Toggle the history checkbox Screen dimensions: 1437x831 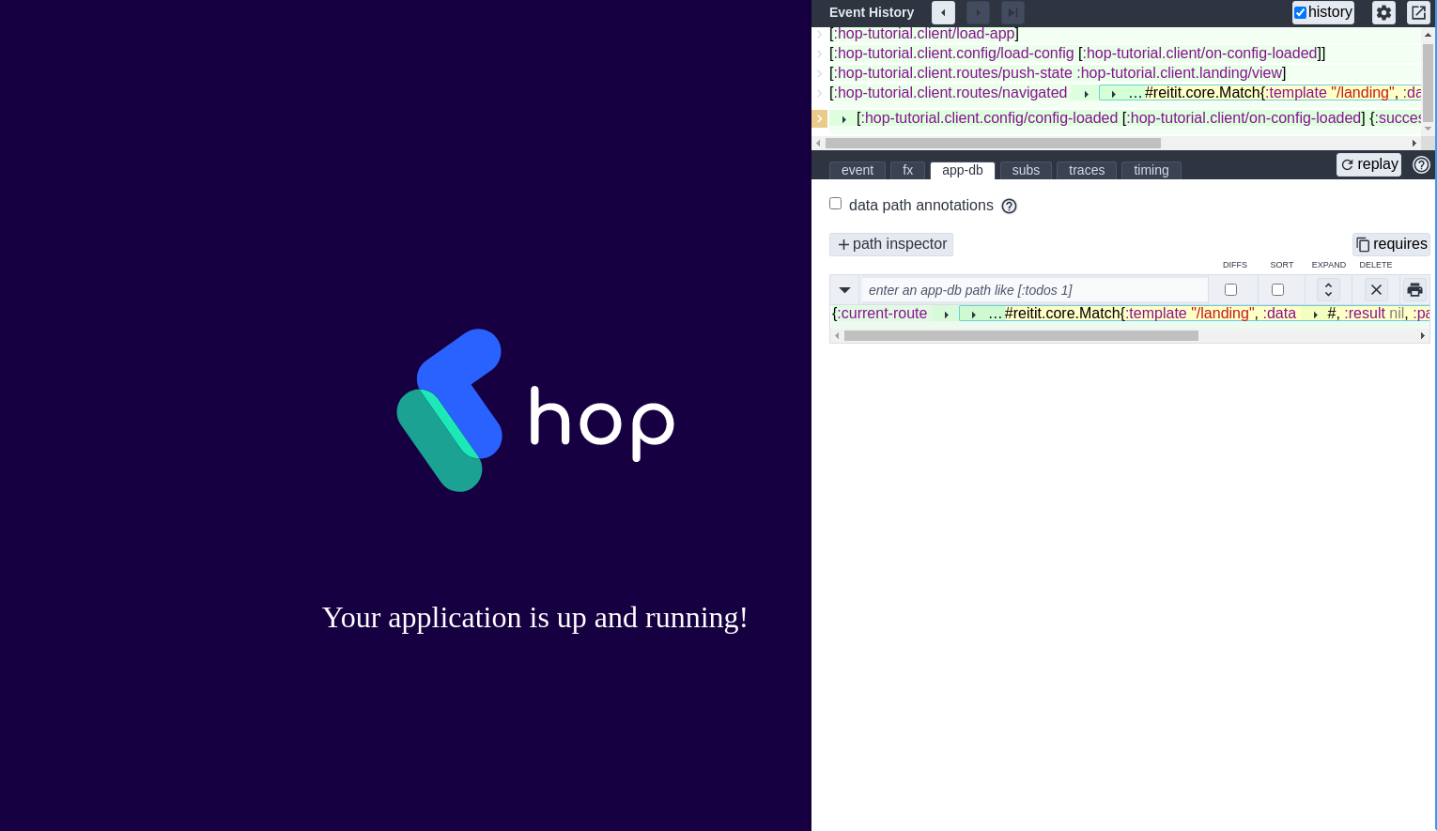(1300, 12)
